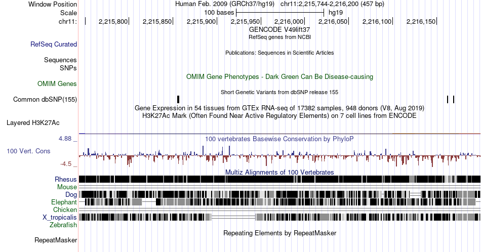Select the X_tropicalis alignment row label
481x252 pixels.
(60, 217)
